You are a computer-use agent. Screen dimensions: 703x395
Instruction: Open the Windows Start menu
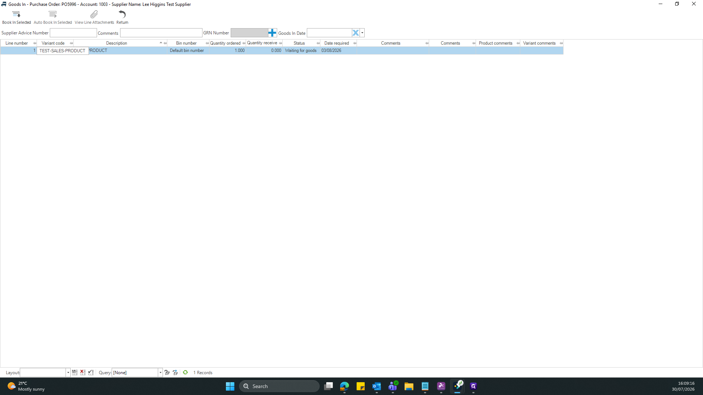pyautogui.click(x=230, y=386)
